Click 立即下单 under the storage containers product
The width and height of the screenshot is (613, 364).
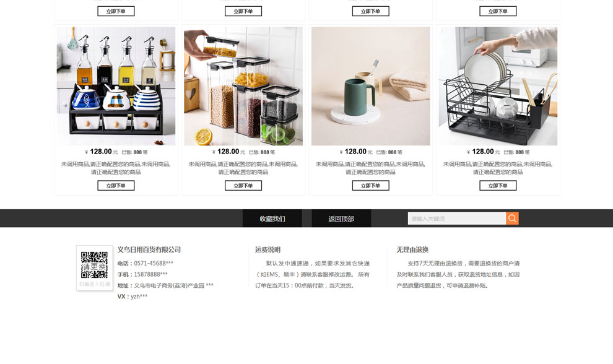click(243, 186)
